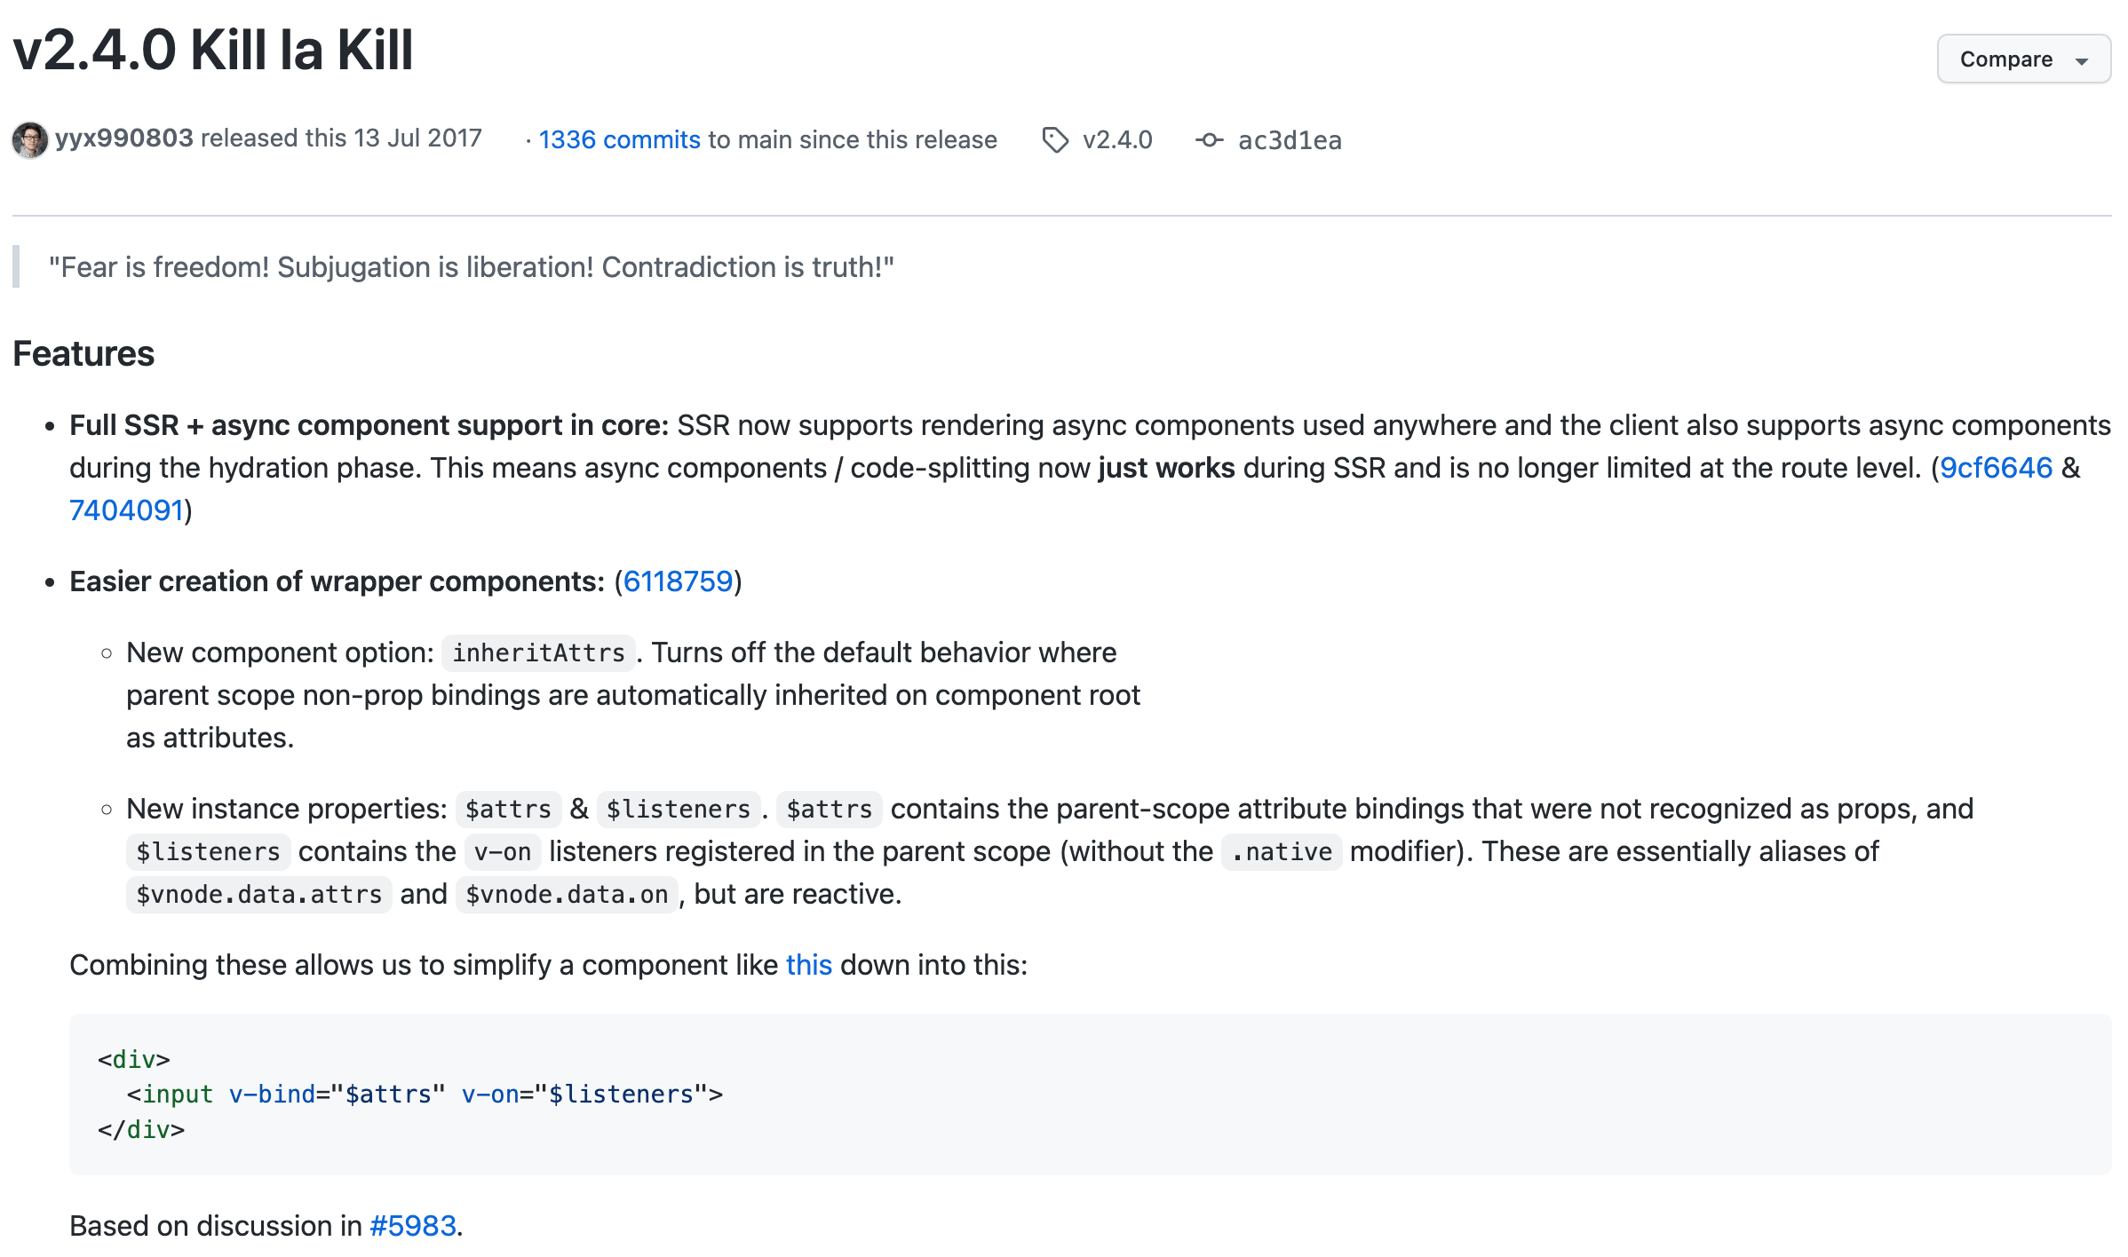Open the yyx990803 author profile link

[124, 138]
